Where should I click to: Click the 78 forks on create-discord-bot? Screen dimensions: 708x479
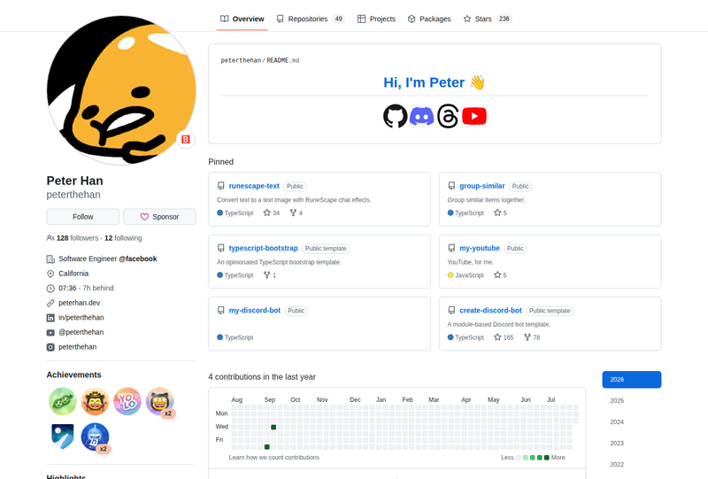pyautogui.click(x=532, y=337)
